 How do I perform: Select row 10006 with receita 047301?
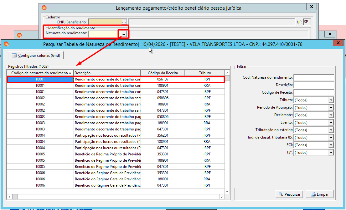coord(116,185)
